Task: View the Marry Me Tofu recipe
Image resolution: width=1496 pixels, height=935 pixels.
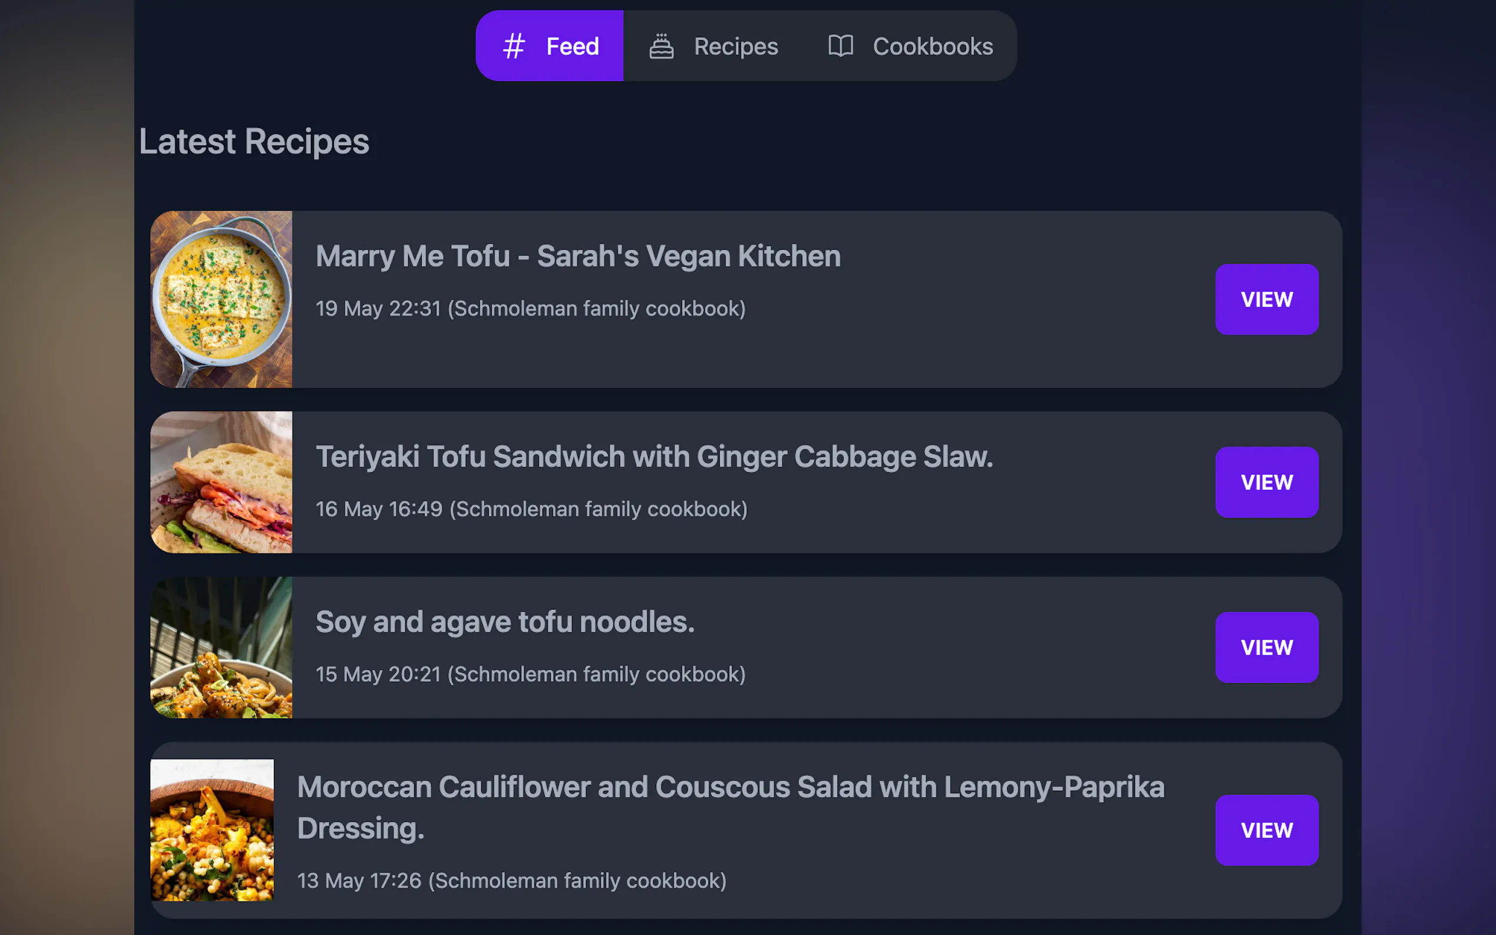Action: point(1266,299)
